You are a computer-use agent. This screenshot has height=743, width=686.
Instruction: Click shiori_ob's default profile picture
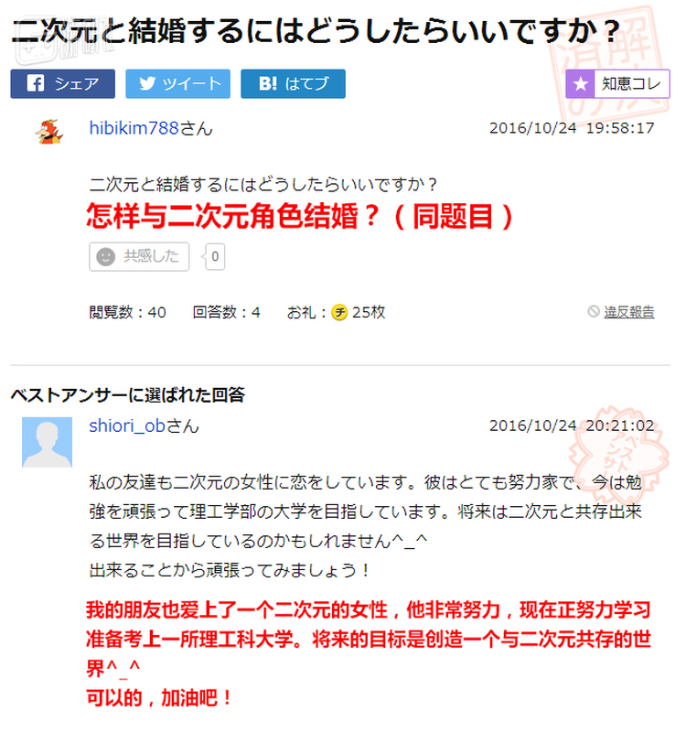47,442
